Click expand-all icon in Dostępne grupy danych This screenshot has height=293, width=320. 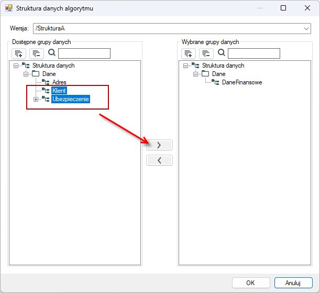click(x=19, y=53)
